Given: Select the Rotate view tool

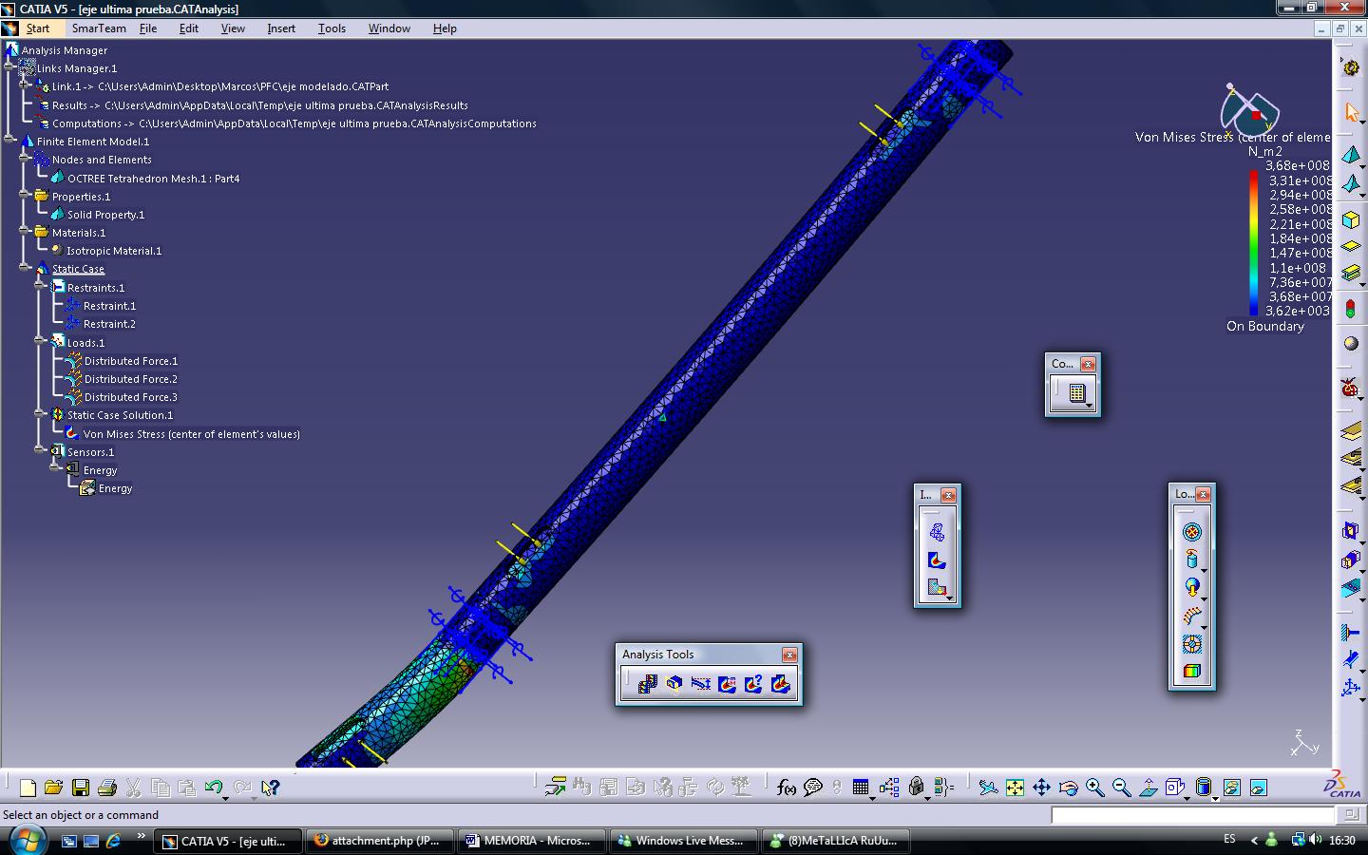Looking at the screenshot, I should pyautogui.click(x=1069, y=788).
